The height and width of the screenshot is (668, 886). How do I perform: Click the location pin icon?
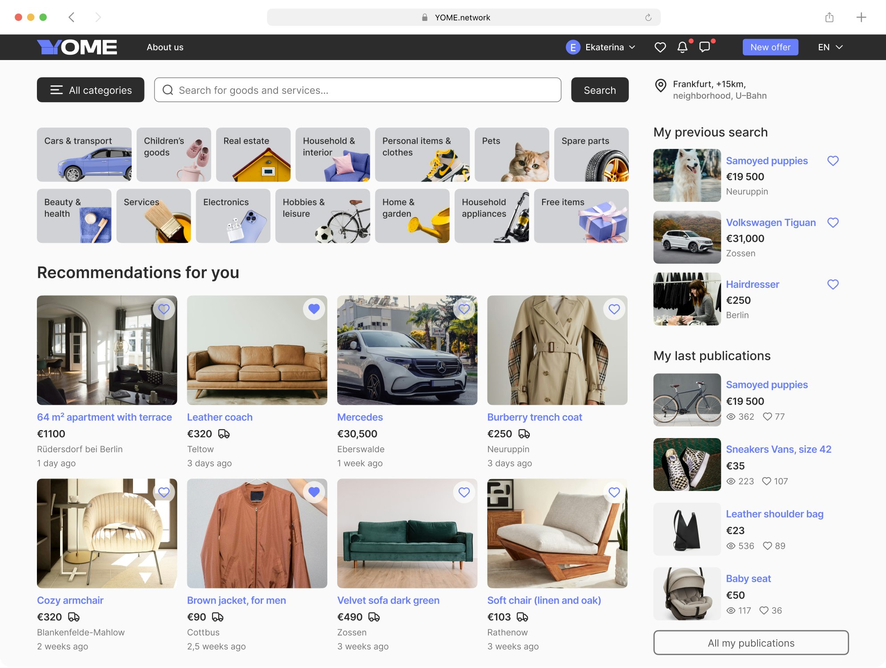(x=661, y=85)
